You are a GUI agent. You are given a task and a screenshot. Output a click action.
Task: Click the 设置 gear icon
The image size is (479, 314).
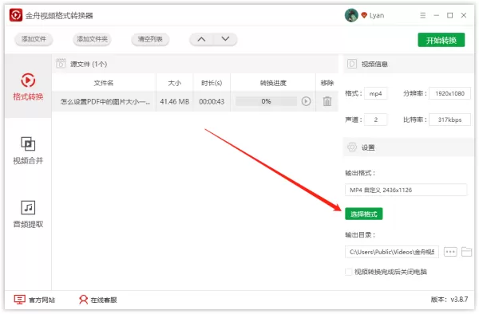[352, 147]
